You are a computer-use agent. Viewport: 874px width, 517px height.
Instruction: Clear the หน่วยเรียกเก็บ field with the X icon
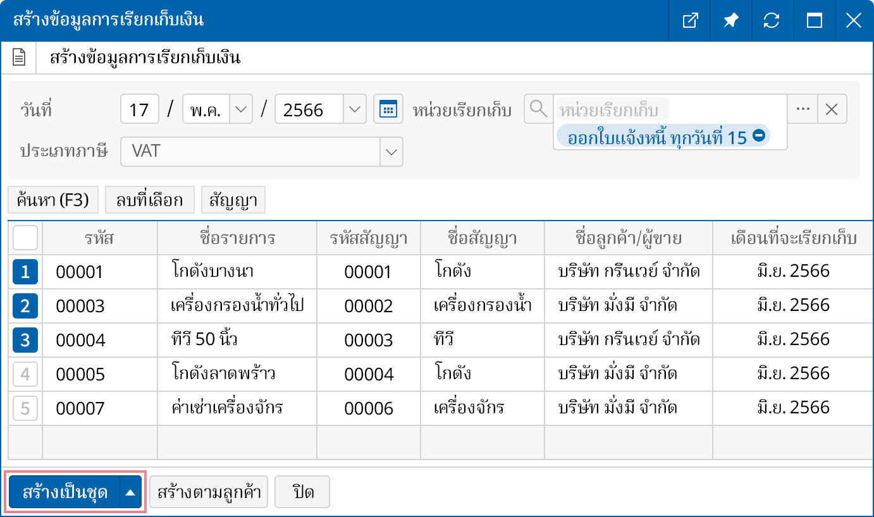tap(832, 109)
